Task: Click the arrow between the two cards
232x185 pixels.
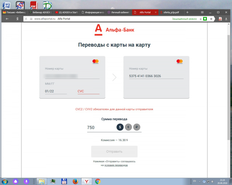Action: pos(114,77)
